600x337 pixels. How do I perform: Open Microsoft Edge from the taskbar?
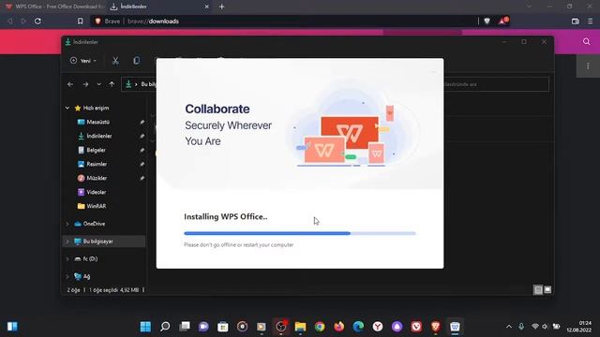[x=358, y=327]
